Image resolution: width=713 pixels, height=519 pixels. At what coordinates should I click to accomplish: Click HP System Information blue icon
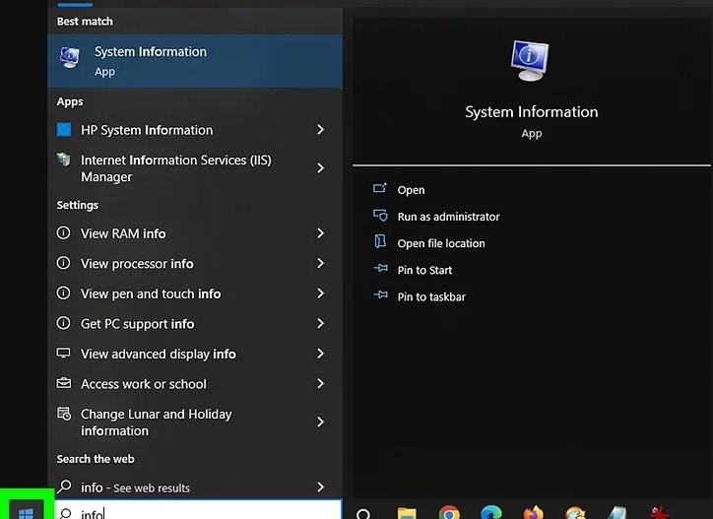click(64, 130)
